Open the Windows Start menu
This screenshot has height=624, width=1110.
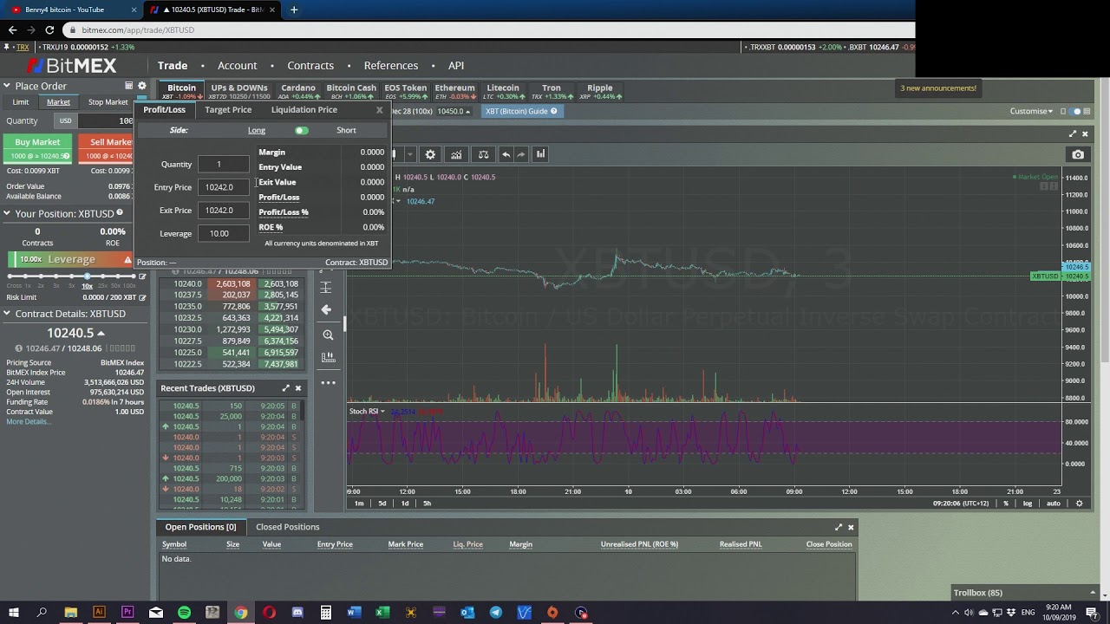point(14,613)
